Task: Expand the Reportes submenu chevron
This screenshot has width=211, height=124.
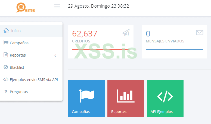Action: coord(55,55)
